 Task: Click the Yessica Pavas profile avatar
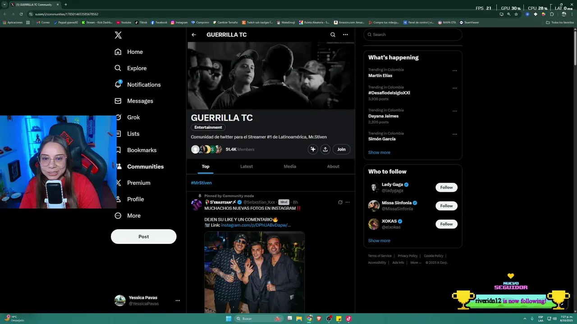tap(120, 301)
